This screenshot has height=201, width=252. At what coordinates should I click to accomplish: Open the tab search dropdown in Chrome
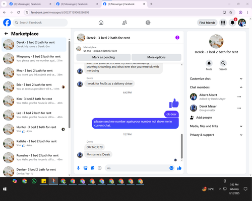click(4, 4)
